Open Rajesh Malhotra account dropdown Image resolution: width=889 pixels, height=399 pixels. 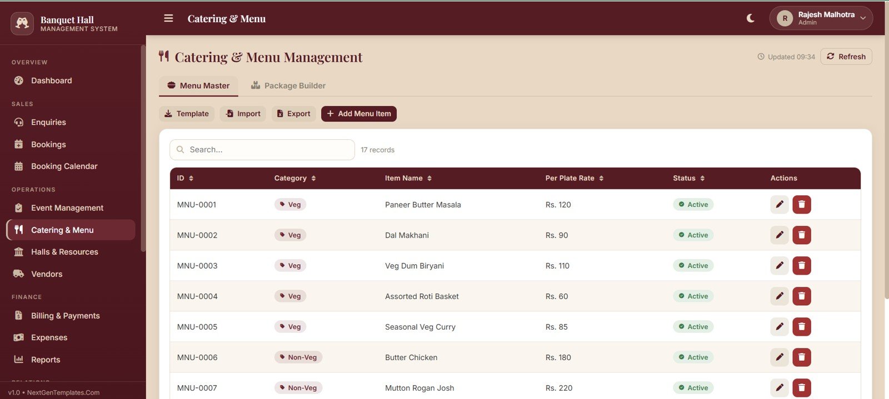(x=821, y=18)
